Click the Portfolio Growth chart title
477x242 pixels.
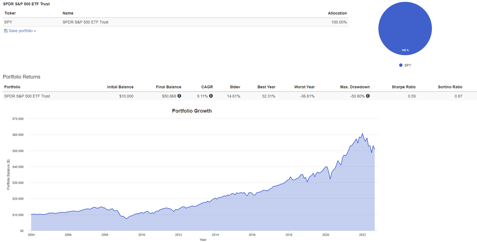pos(192,111)
